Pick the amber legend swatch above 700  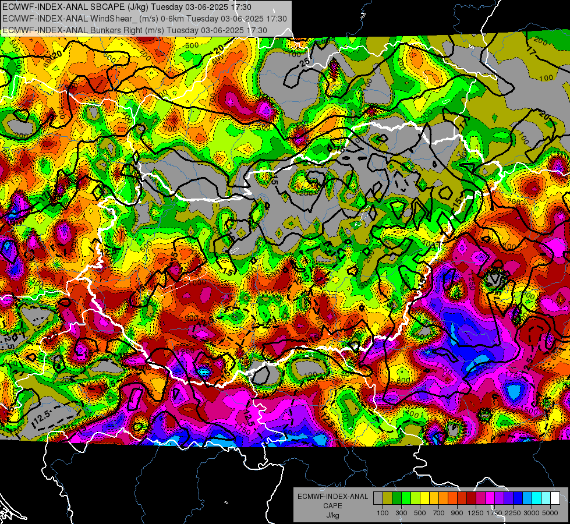434,498
